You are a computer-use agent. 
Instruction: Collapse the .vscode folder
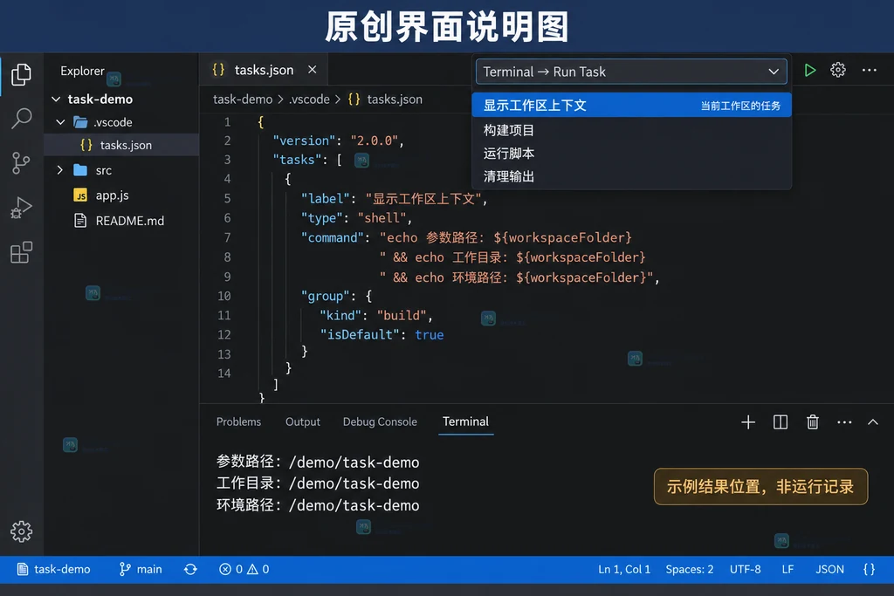pos(60,122)
